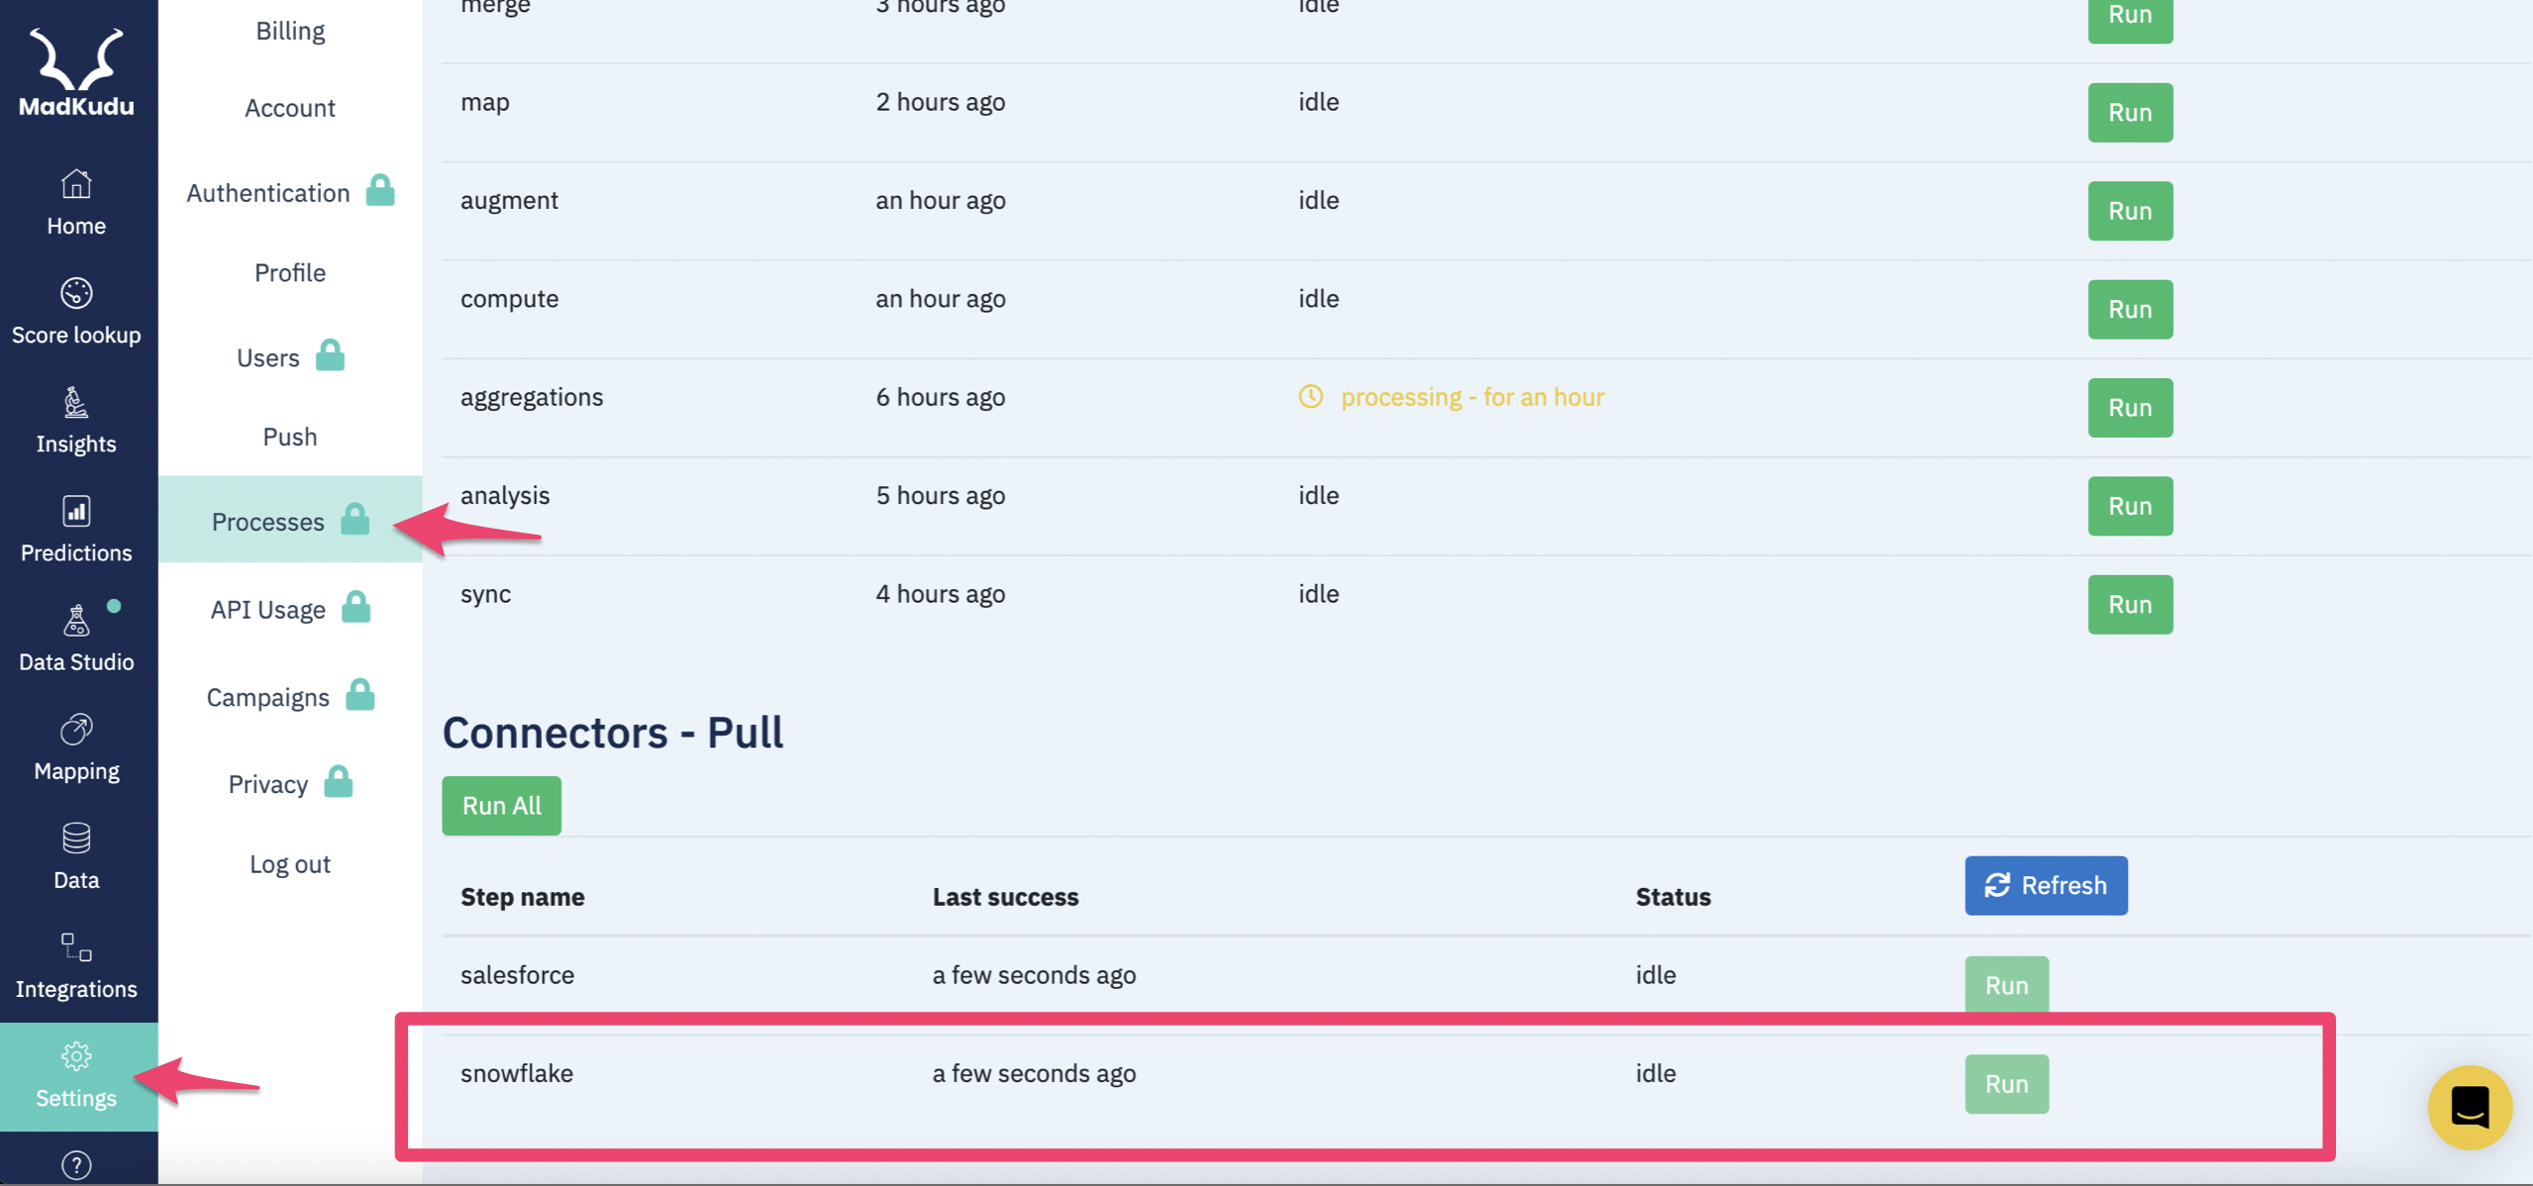
Task: Click Log out link
Action: tap(290, 864)
